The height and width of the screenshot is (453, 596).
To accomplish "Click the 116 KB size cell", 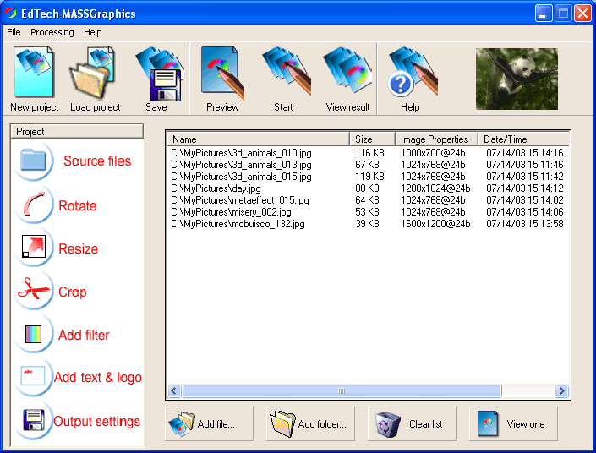I will click(x=369, y=153).
